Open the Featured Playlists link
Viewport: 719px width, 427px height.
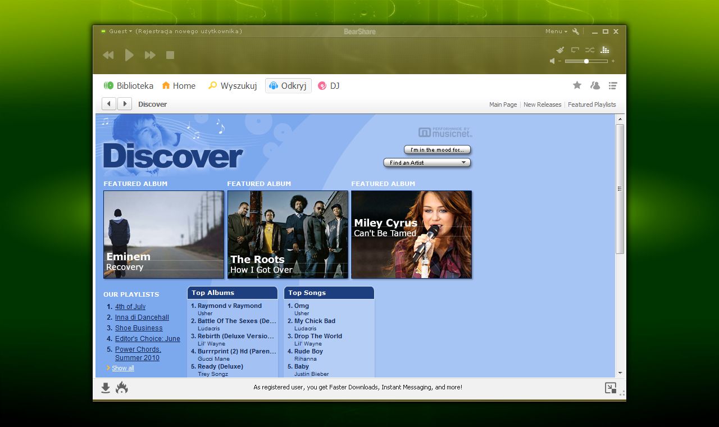click(591, 105)
